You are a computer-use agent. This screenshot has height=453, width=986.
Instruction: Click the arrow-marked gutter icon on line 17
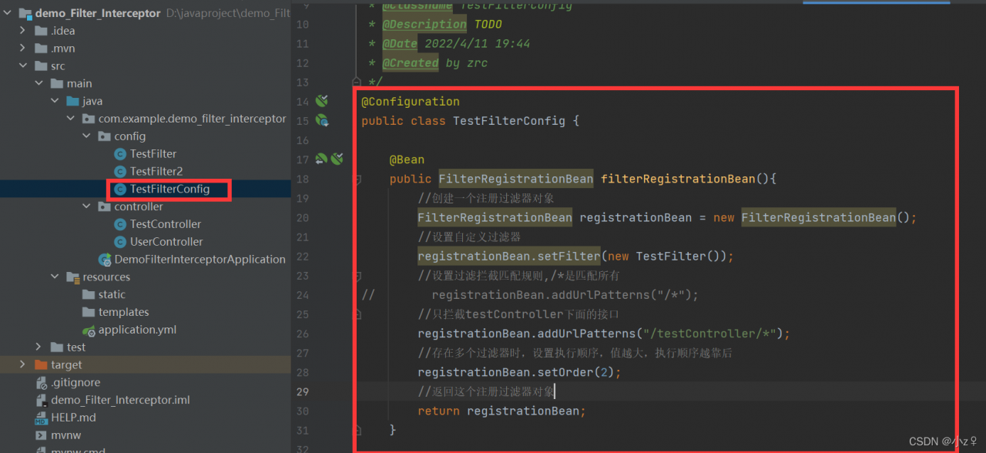pyautogui.click(x=321, y=159)
